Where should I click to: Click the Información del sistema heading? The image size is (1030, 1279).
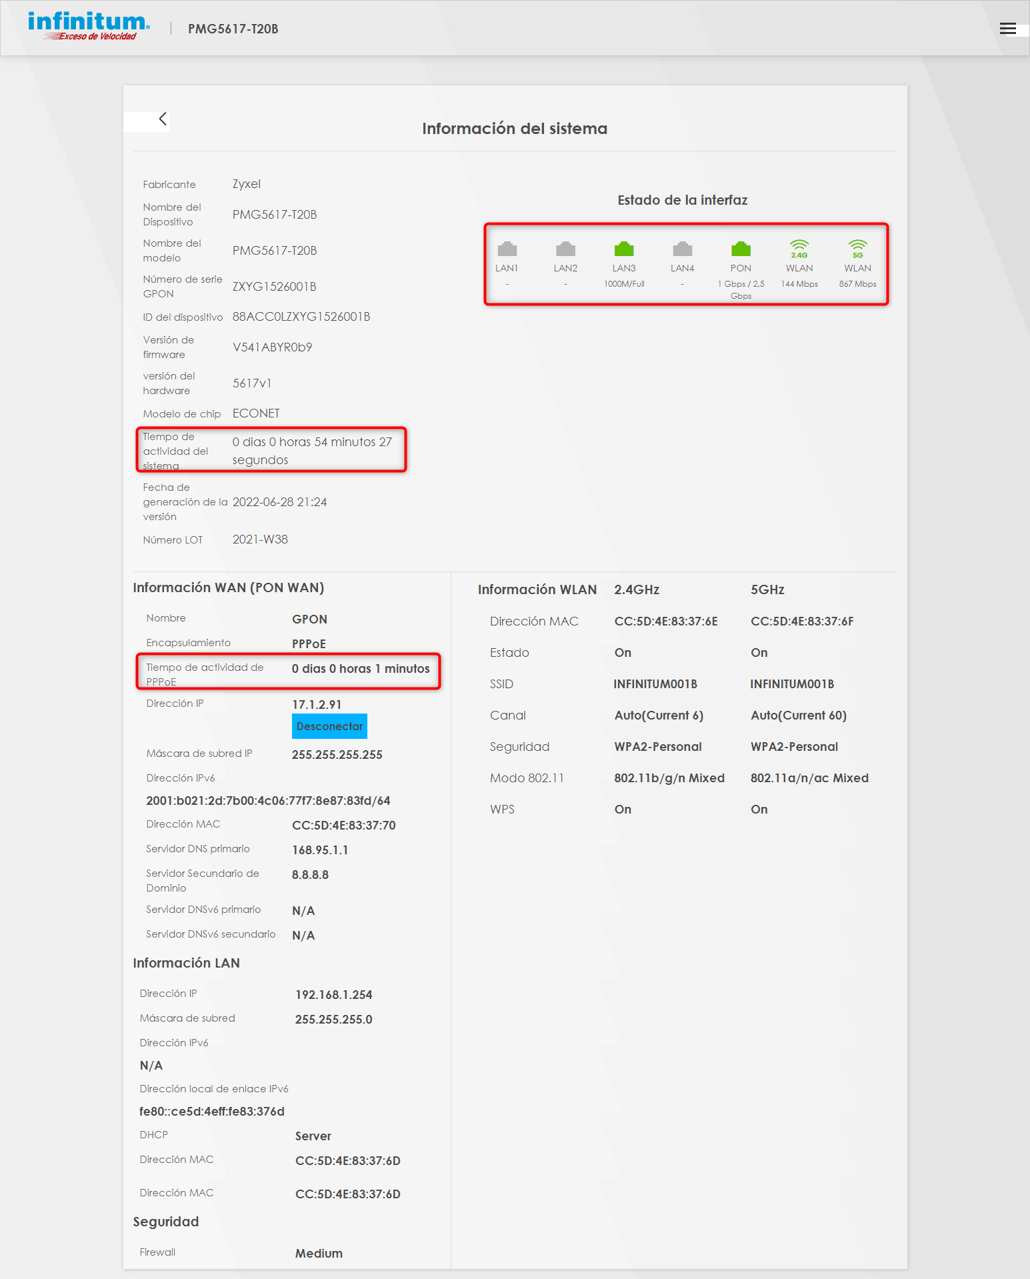515,129
